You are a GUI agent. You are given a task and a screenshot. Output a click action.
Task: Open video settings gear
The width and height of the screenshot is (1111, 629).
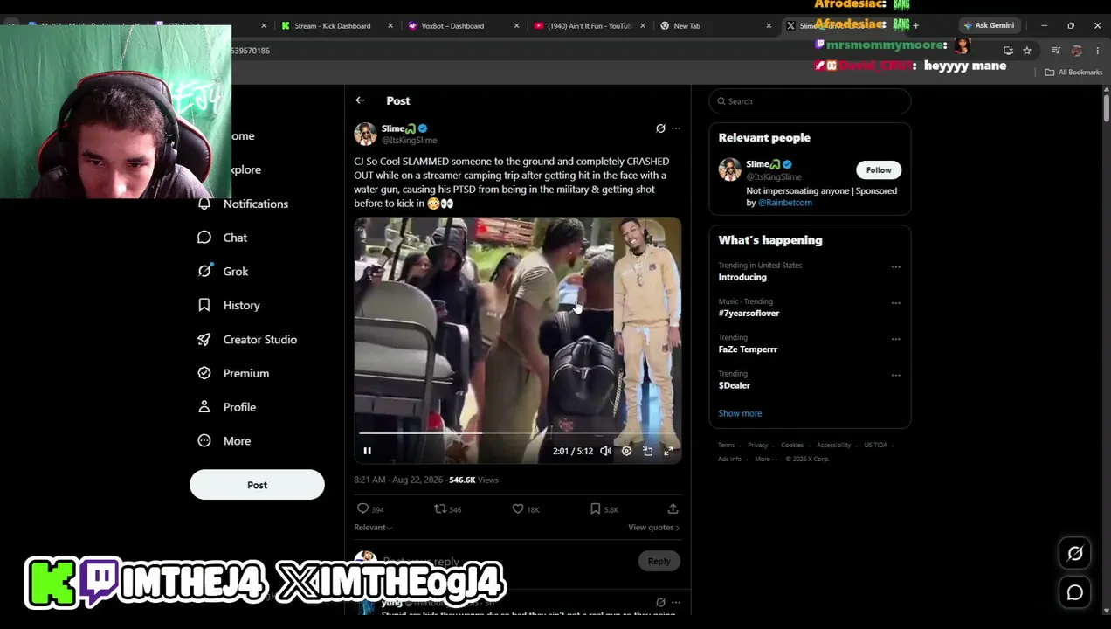coord(626,451)
